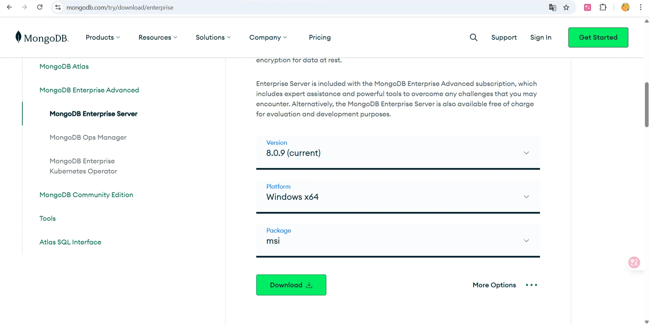Select Pricing in the navigation bar
Screen dimensions: 650x325
(x=320, y=37)
